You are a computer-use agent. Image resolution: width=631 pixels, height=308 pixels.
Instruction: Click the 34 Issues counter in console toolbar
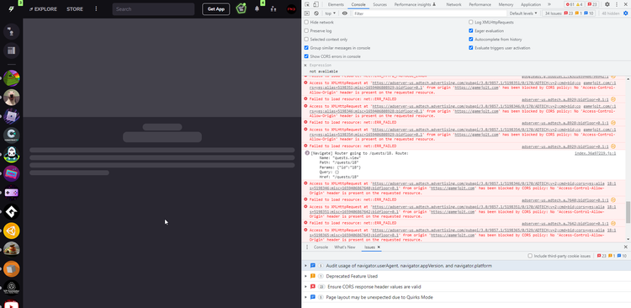tap(569, 13)
